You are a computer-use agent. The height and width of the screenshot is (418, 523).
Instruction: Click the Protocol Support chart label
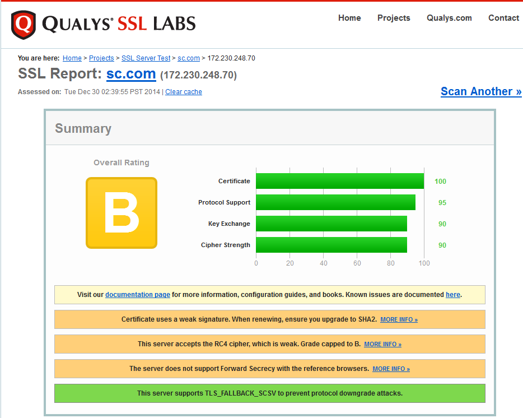click(224, 202)
